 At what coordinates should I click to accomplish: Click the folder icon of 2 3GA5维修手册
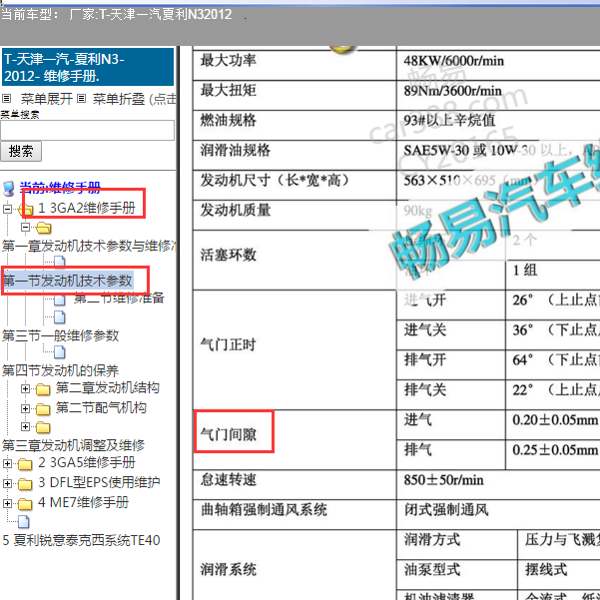(x=25, y=464)
